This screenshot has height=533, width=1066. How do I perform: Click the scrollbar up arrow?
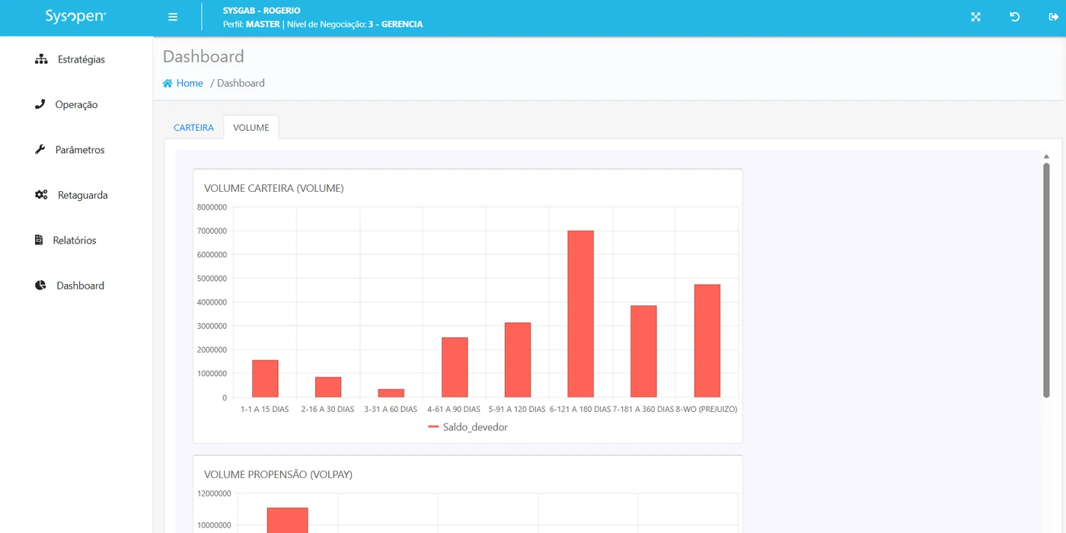coord(1046,157)
